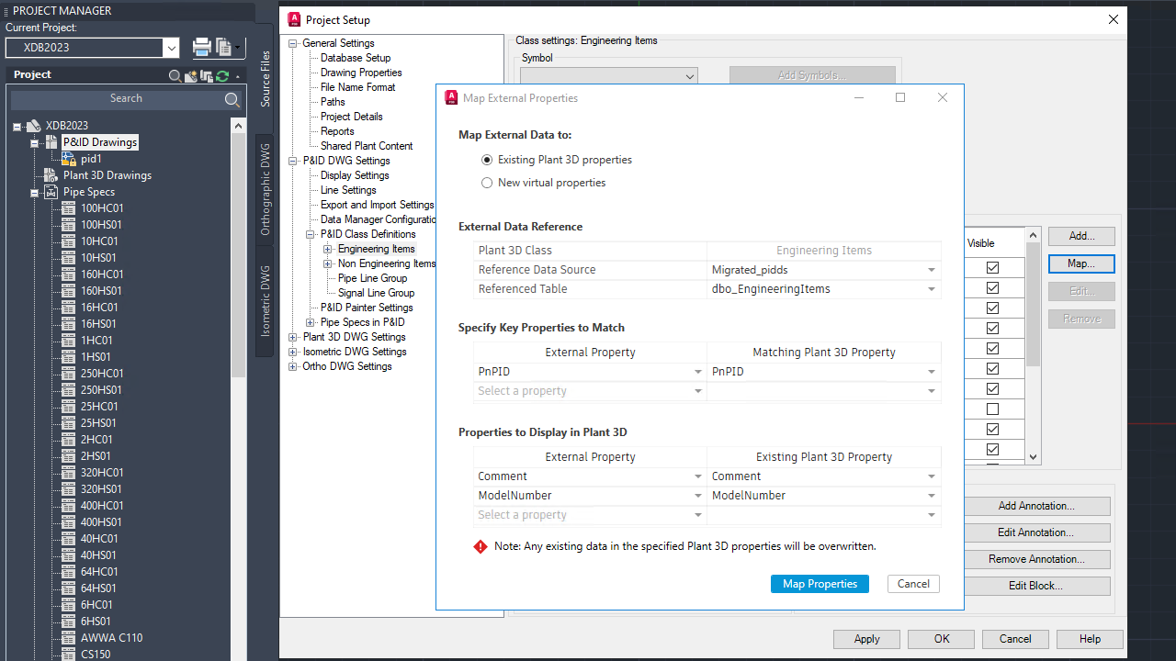Collapse the Pipe Specs node in Project tree
The height and width of the screenshot is (661, 1176).
point(35,193)
